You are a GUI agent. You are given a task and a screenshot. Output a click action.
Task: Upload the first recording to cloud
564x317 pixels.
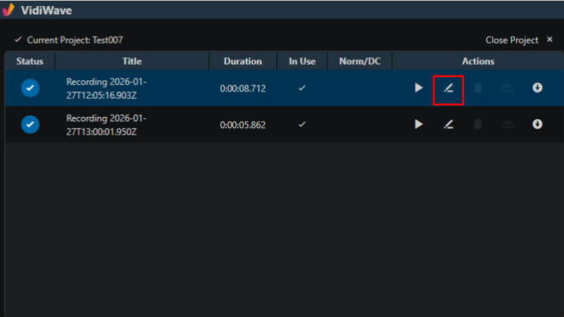507,88
